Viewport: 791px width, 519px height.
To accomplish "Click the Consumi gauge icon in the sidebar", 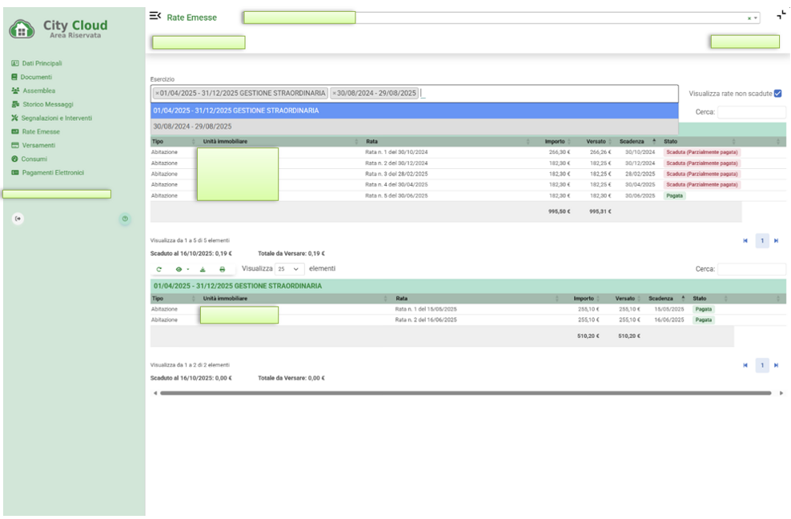I will pyautogui.click(x=14, y=159).
